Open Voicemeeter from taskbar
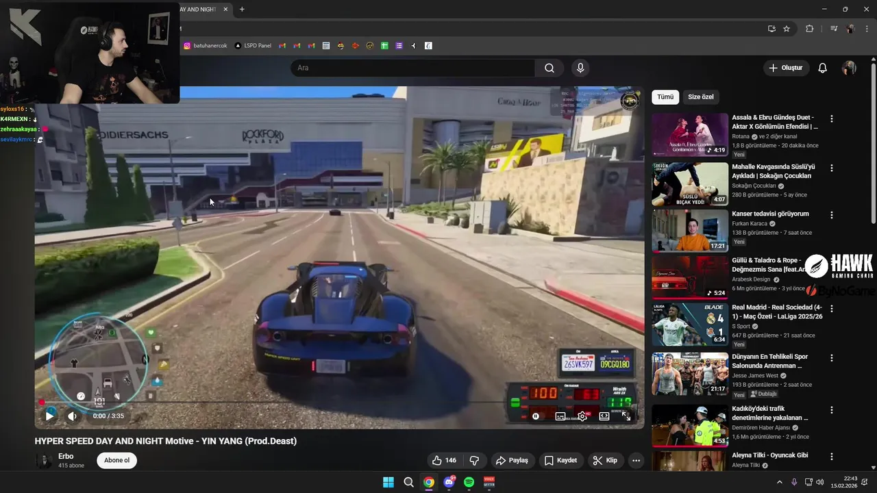 489,482
